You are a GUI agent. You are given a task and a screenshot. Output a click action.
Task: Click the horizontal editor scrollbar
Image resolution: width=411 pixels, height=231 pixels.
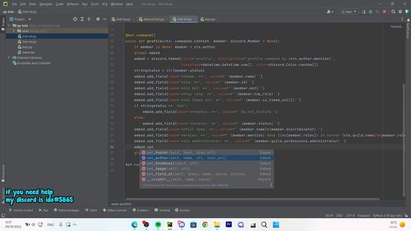pyautogui.click(x=252, y=199)
